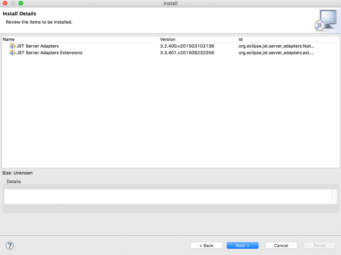Select the JST Server Adapters row

[171, 46]
